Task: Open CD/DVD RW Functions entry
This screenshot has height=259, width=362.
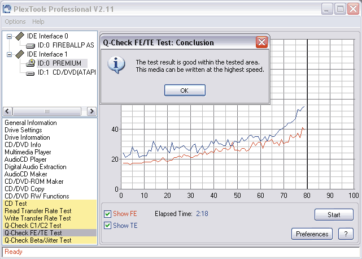Action: click(37, 196)
